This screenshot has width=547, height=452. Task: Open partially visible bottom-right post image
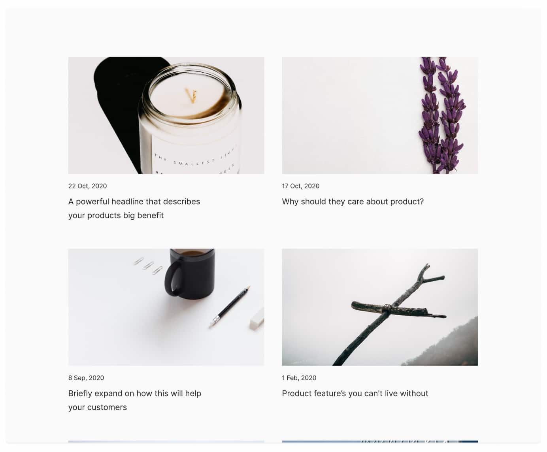[380, 441]
